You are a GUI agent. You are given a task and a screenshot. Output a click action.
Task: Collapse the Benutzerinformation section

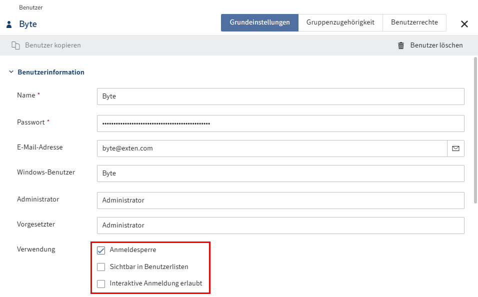[x=11, y=72]
